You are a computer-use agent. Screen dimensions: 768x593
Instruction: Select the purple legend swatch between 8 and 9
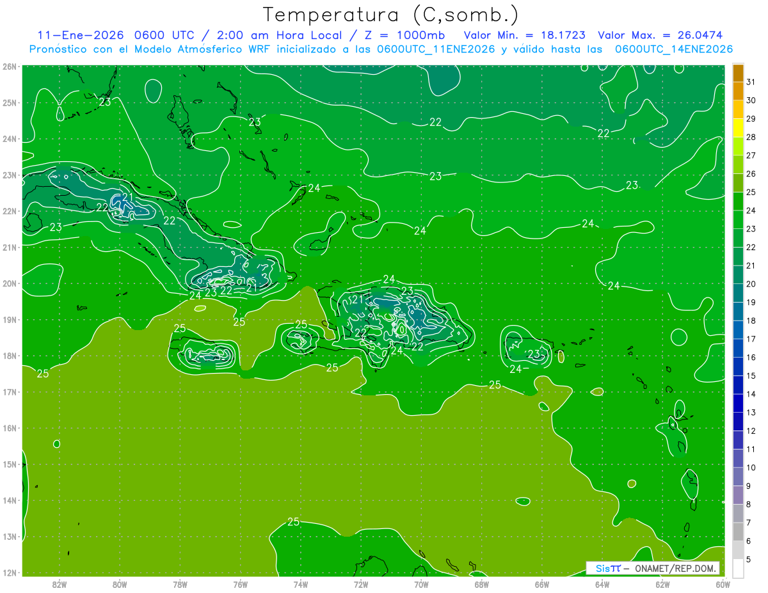point(738,495)
